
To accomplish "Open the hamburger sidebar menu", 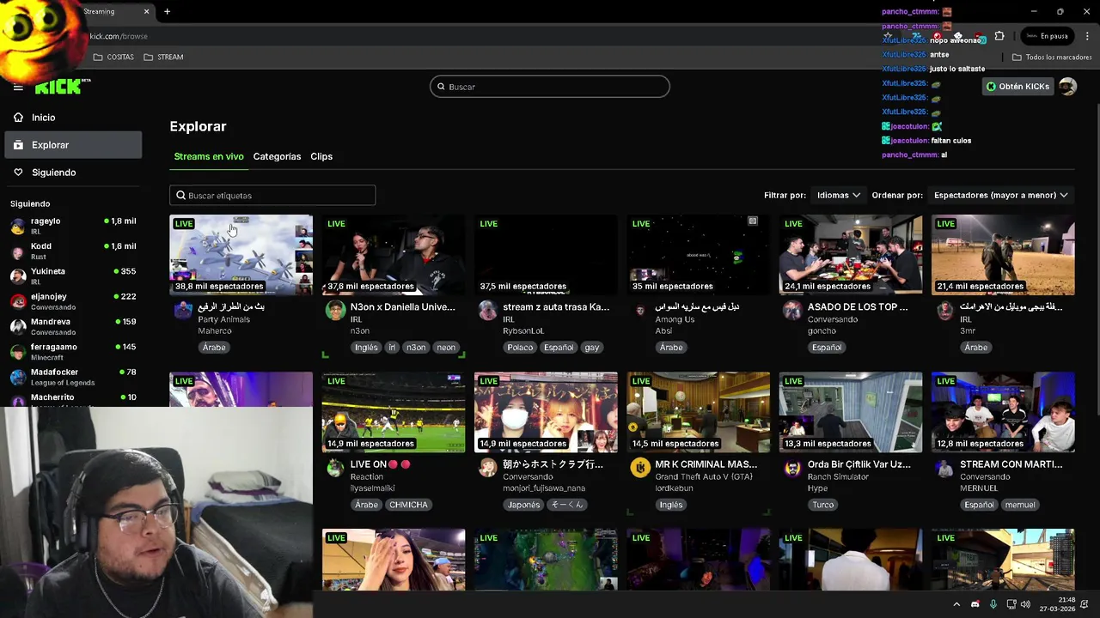I will [x=18, y=87].
